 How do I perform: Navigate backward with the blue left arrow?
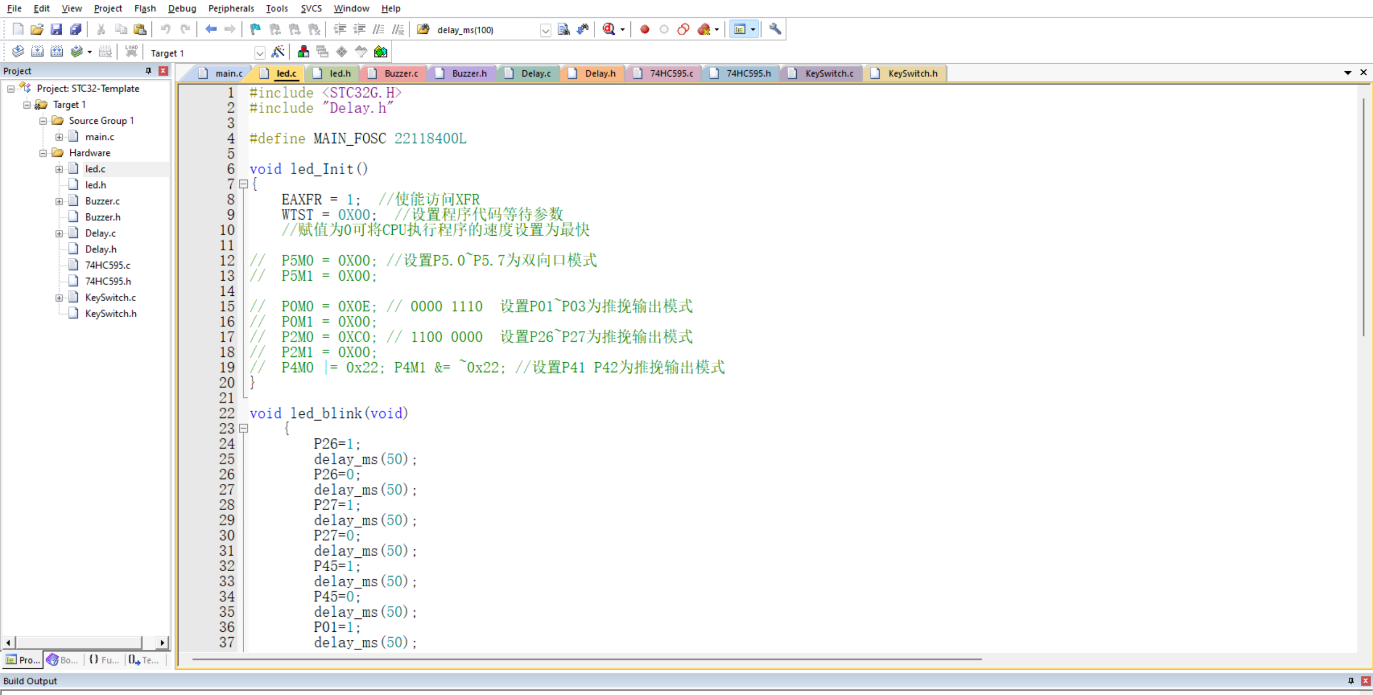point(211,29)
